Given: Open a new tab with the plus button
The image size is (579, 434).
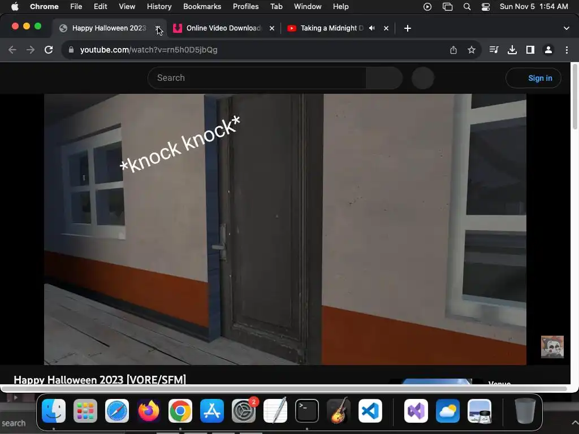Looking at the screenshot, I should pos(408,28).
